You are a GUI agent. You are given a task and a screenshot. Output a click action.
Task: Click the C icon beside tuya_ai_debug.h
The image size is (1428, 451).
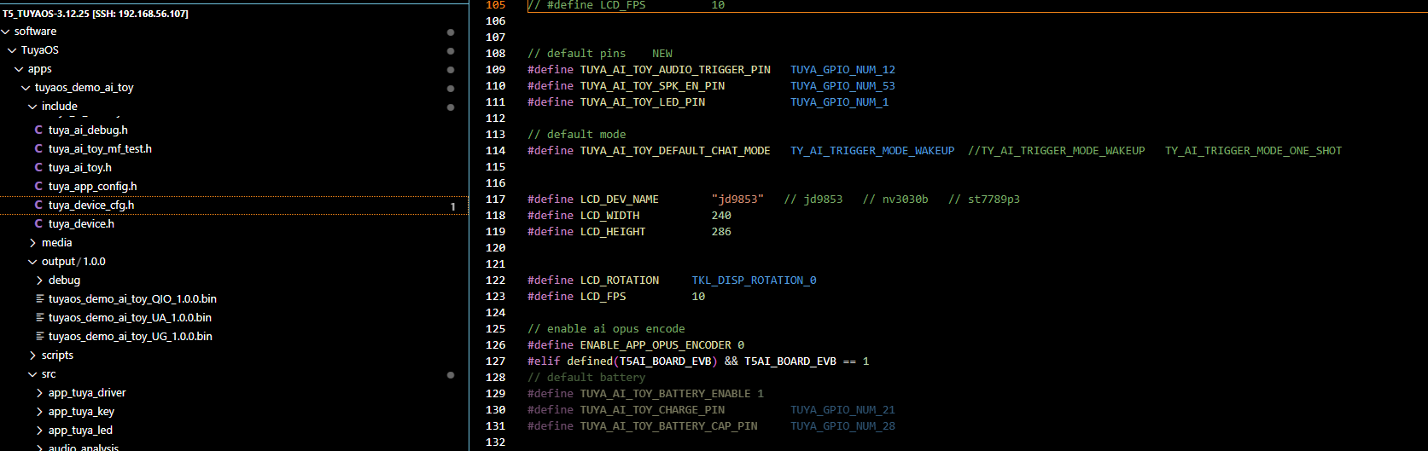[38, 130]
